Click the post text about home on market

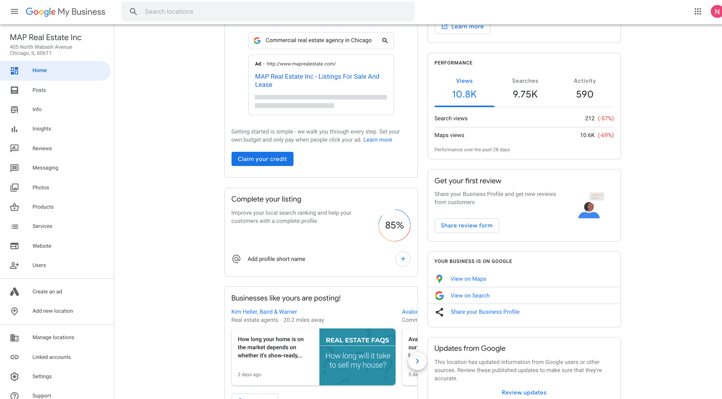(270, 347)
